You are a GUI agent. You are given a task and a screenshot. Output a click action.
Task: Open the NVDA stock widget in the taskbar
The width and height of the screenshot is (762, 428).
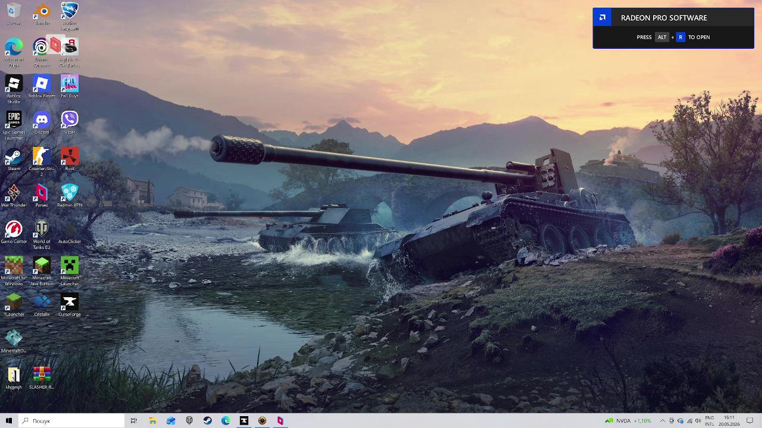click(628, 421)
